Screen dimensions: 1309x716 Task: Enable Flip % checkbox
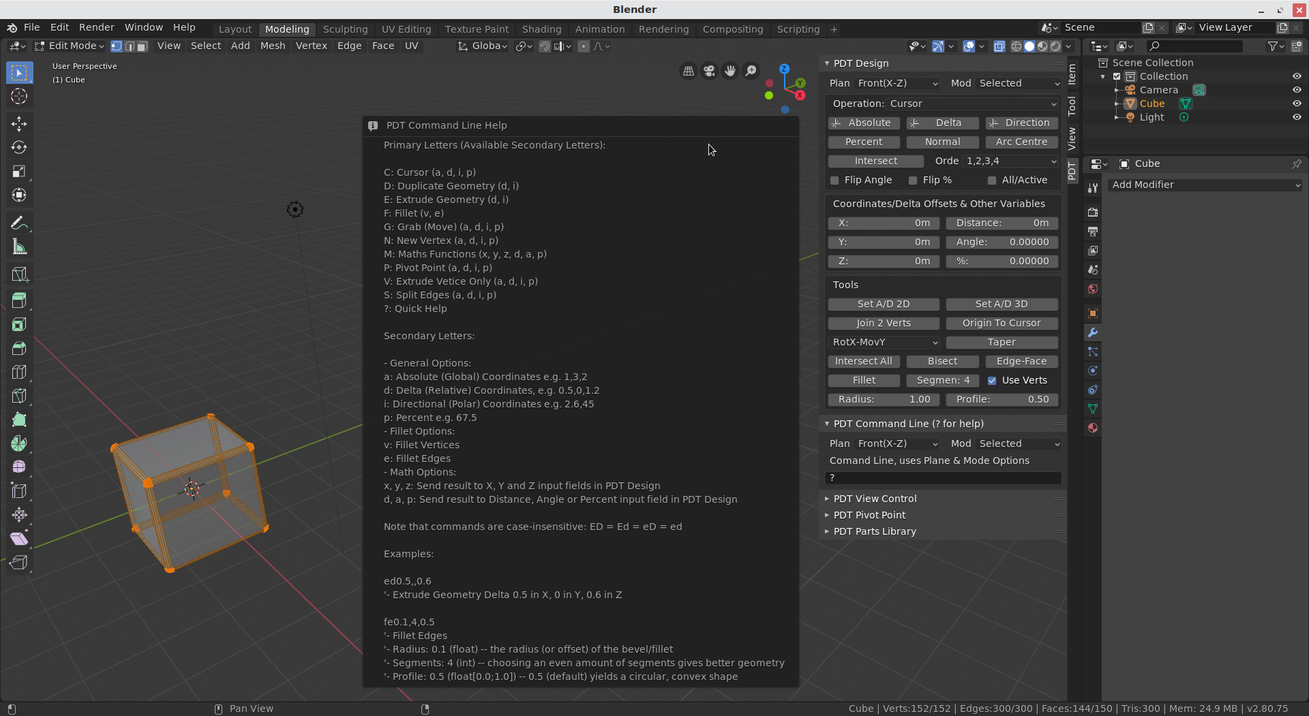click(x=913, y=181)
